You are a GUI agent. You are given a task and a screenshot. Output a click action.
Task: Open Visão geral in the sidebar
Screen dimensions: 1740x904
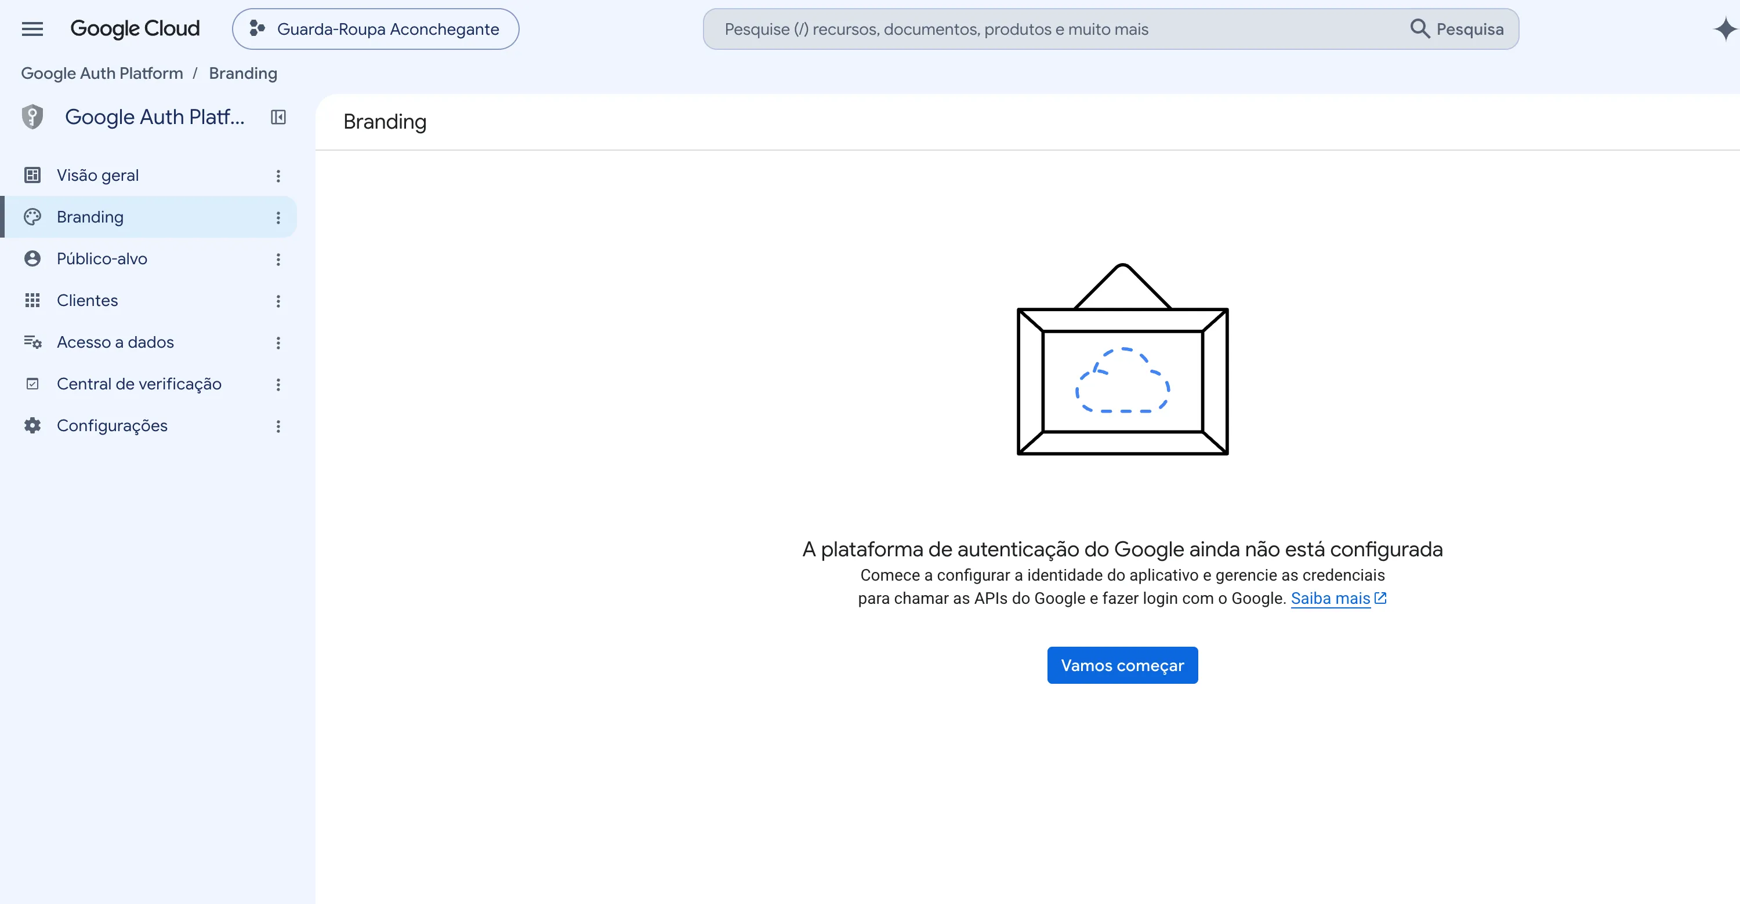148,176
